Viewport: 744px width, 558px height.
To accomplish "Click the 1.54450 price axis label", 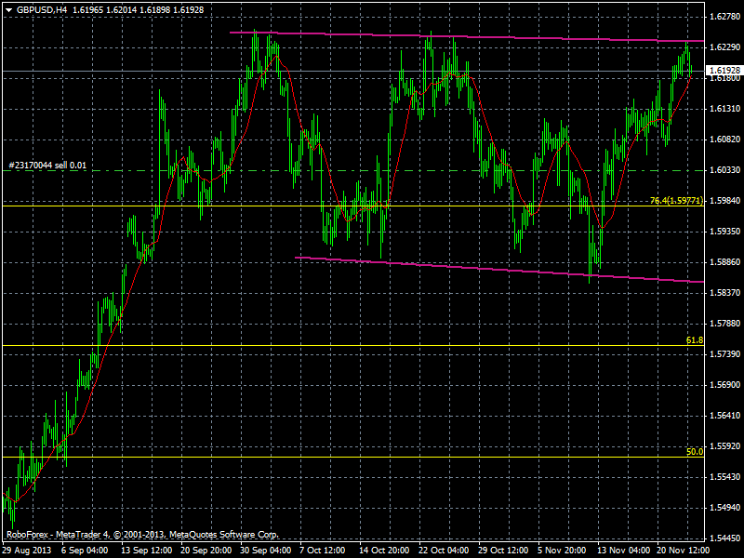I will tap(724, 538).
